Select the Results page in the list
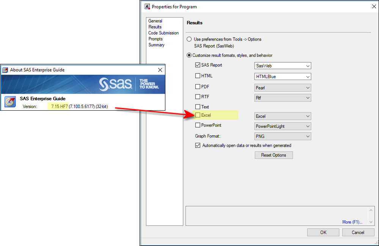379x246 pixels. [x=155, y=27]
